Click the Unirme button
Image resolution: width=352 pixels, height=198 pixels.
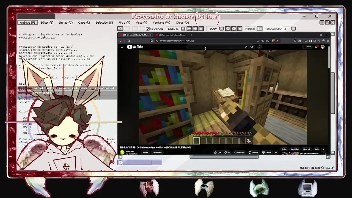pos(145,153)
